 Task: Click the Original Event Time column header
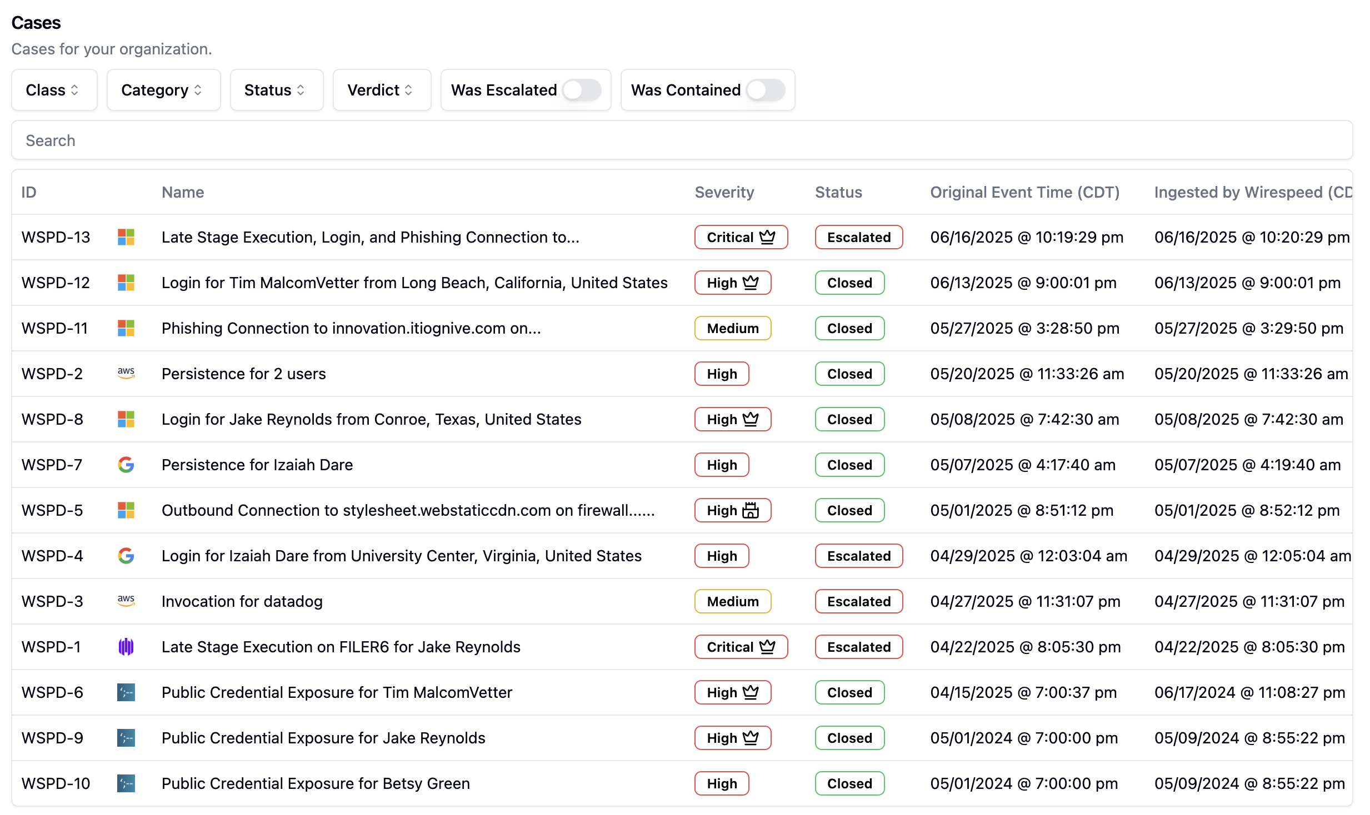click(x=1024, y=192)
